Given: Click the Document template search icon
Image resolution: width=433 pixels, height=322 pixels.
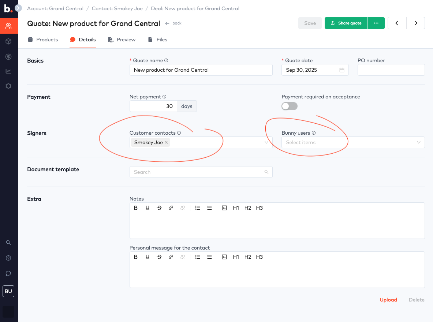Looking at the screenshot, I should pyautogui.click(x=266, y=172).
